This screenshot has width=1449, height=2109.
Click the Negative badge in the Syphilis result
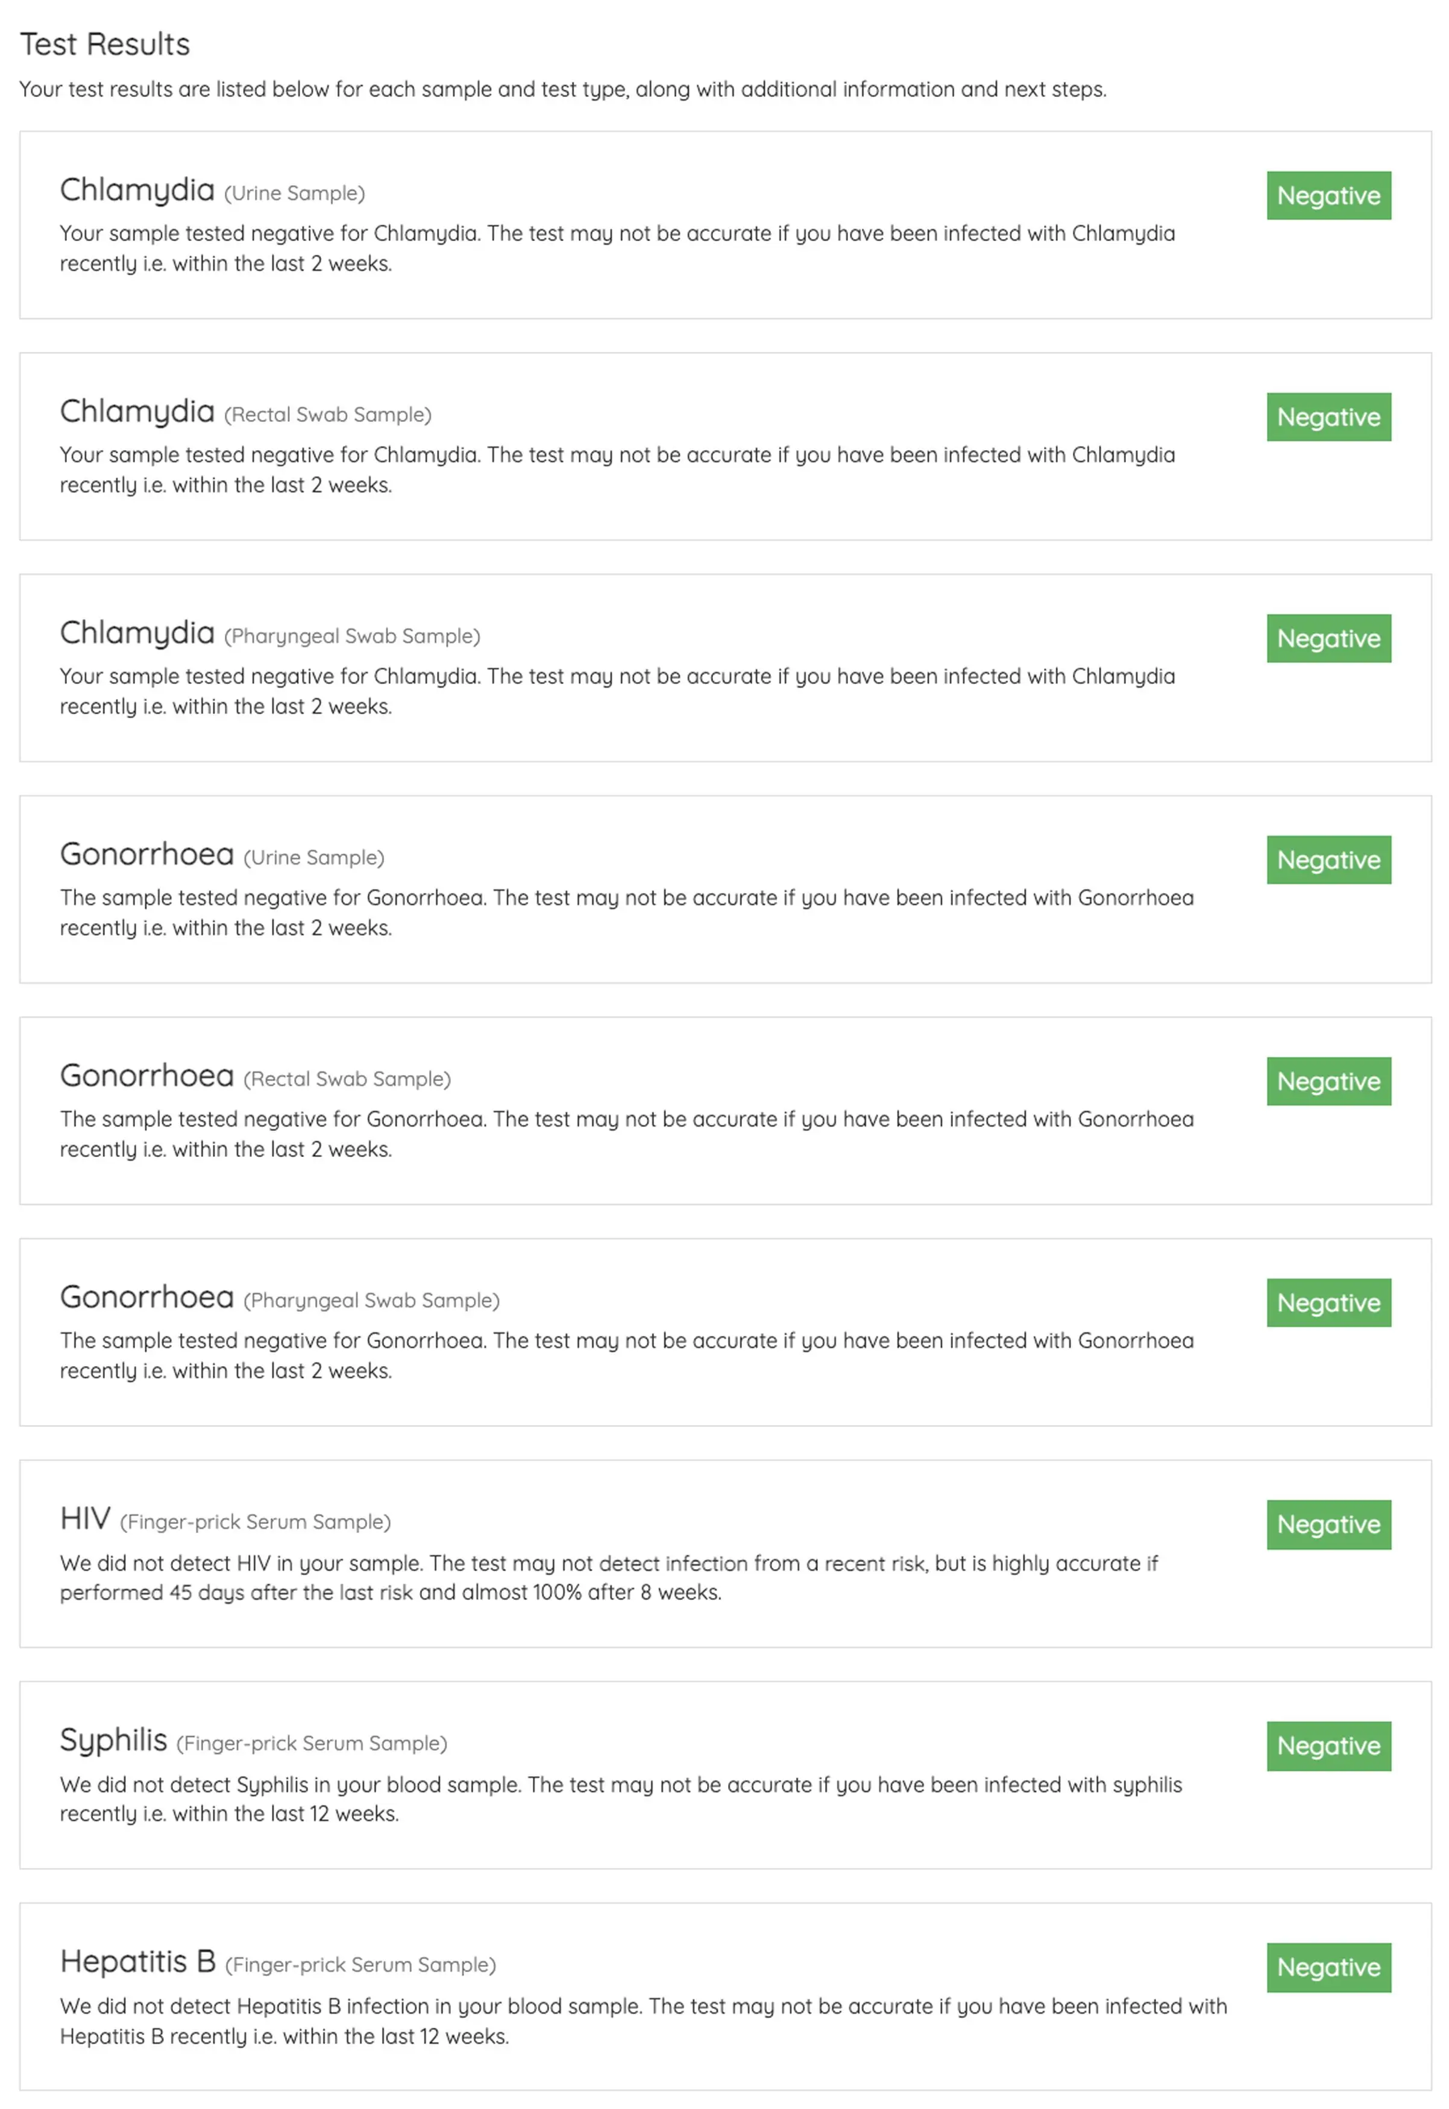(x=1328, y=1745)
